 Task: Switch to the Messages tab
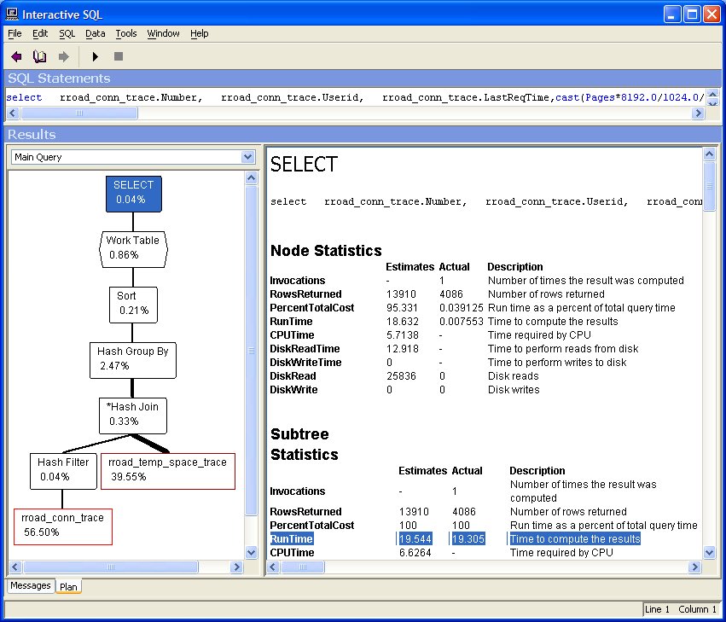click(30, 585)
